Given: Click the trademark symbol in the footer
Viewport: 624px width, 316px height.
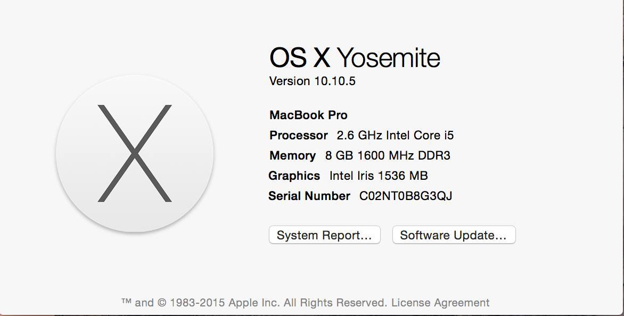Looking at the screenshot, I should tap(126, 302).
